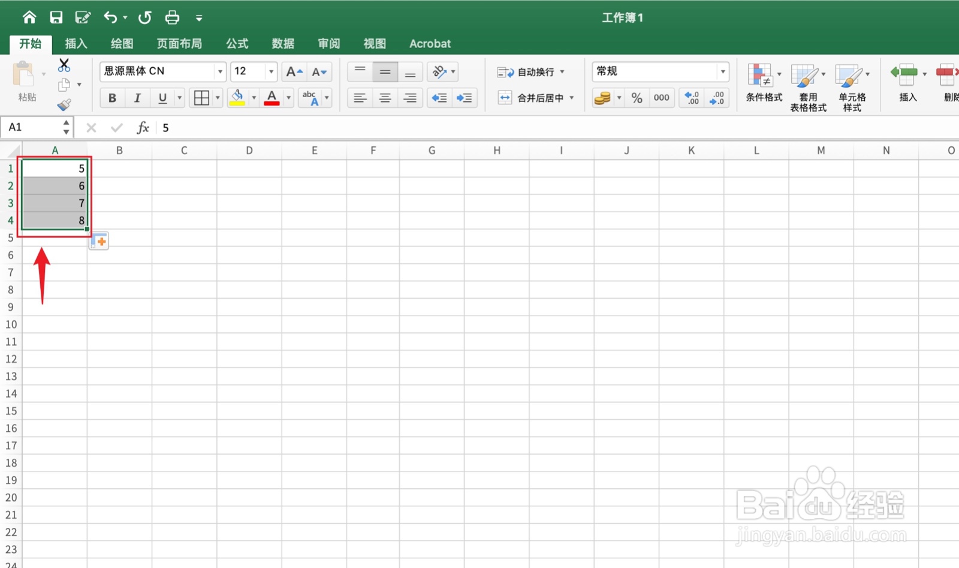Click the Name Box showing A1

click(31, 127)
